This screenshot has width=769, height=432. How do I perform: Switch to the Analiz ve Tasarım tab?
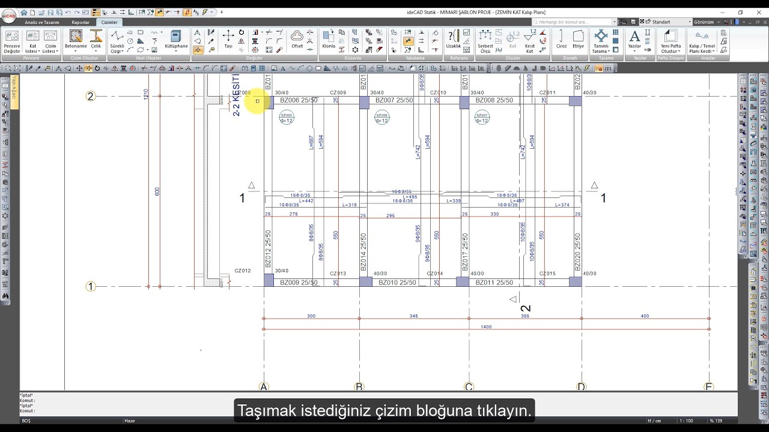click(42, 22)
